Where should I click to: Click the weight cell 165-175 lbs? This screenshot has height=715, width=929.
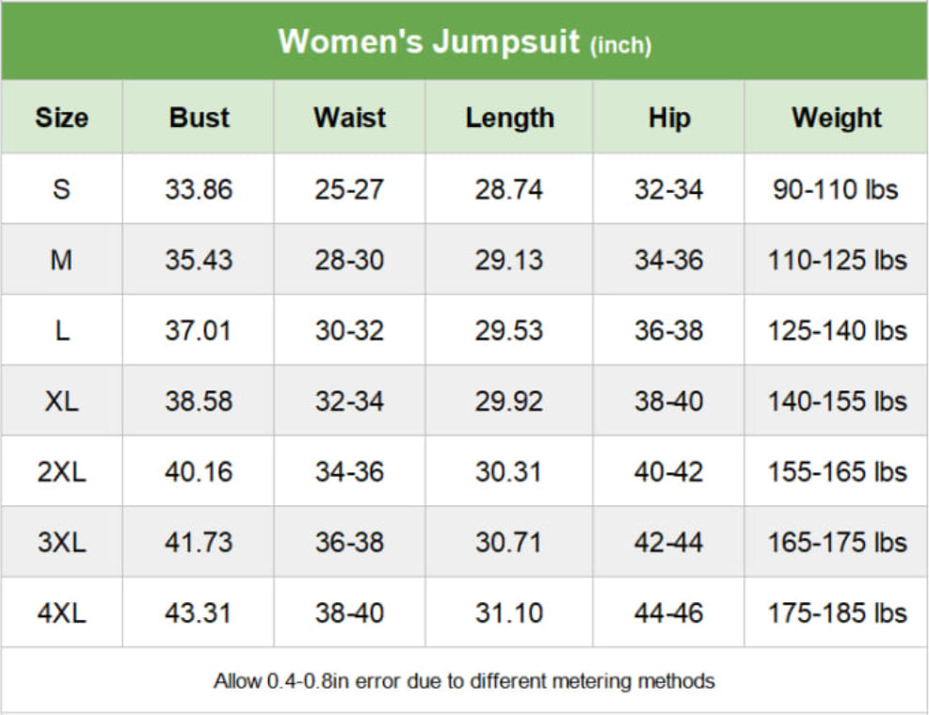point(836,543)
